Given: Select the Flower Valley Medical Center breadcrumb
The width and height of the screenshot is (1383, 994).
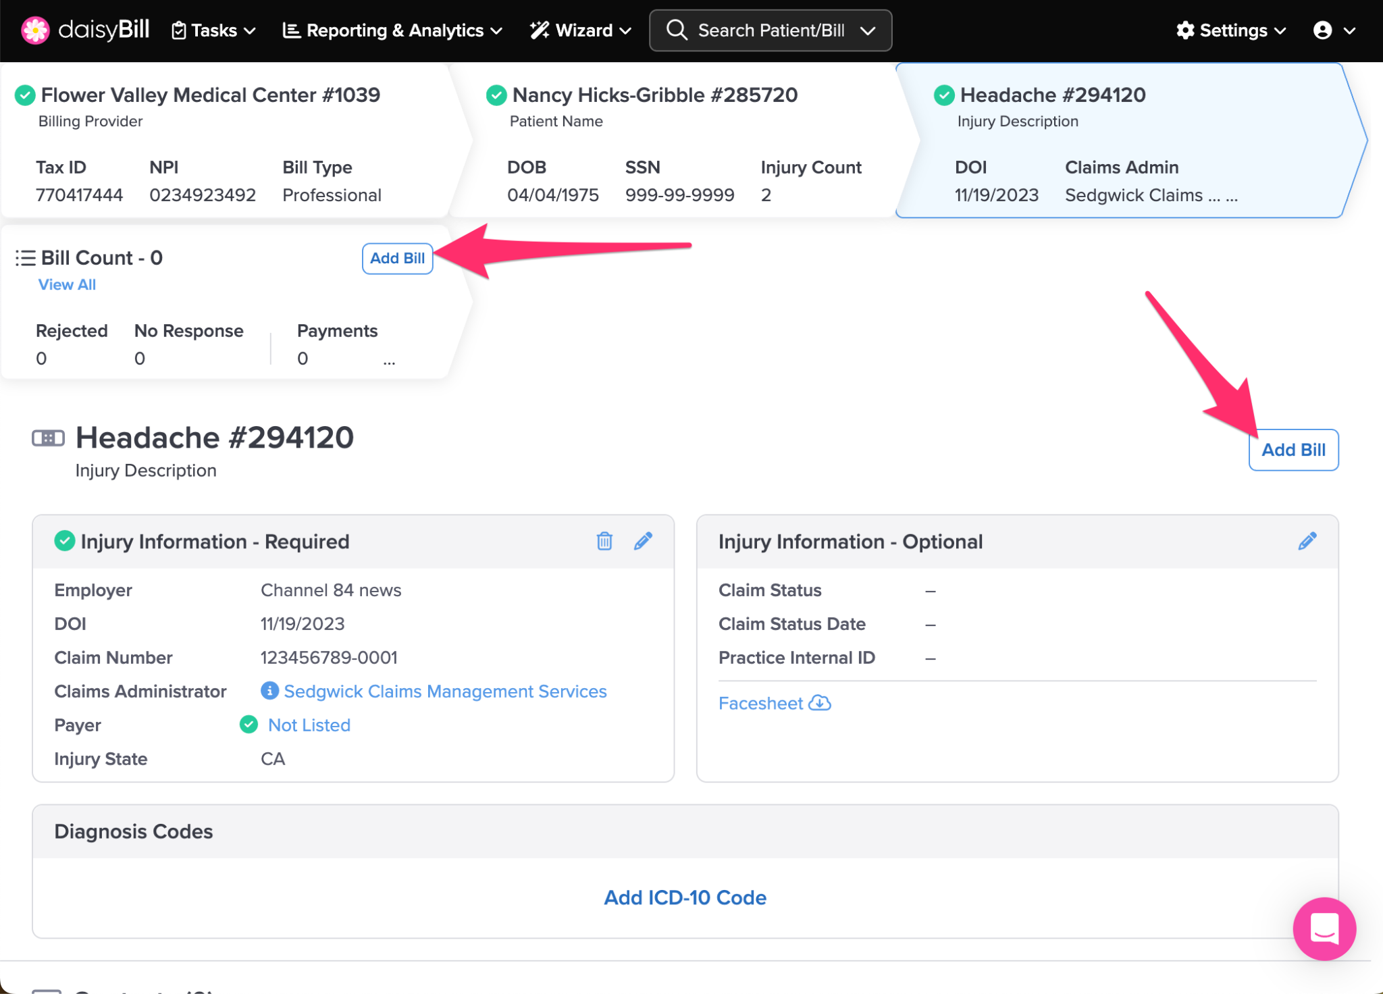Looking at the screenshot, I should [210, 95].
